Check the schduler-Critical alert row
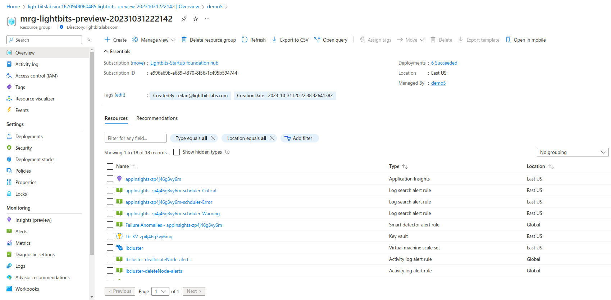This screenshot has width=611, height=300. click(110, 190)
